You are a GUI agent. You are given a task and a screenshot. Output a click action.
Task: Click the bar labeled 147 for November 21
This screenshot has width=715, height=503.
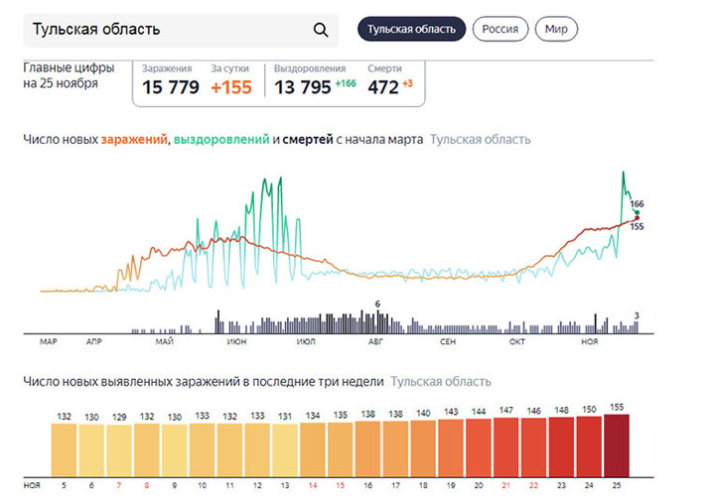tap(505, 445)
